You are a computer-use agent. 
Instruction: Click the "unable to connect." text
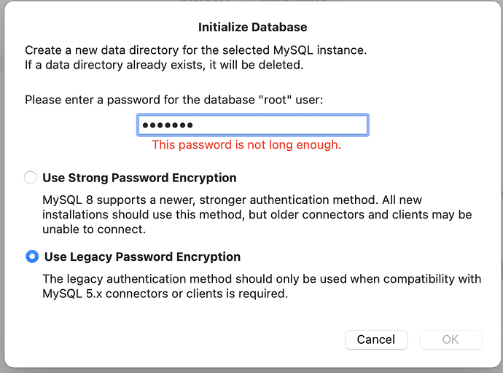click(x=94, y=229)
